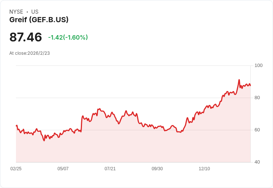Click the 87.46 closing price
This screenshot has width=273, height=188.
point(26,37)
